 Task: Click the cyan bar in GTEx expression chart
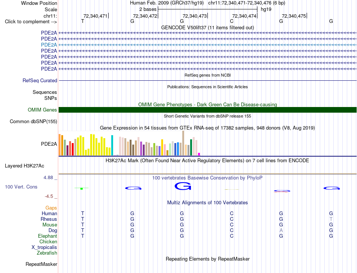tap(112, 145)
